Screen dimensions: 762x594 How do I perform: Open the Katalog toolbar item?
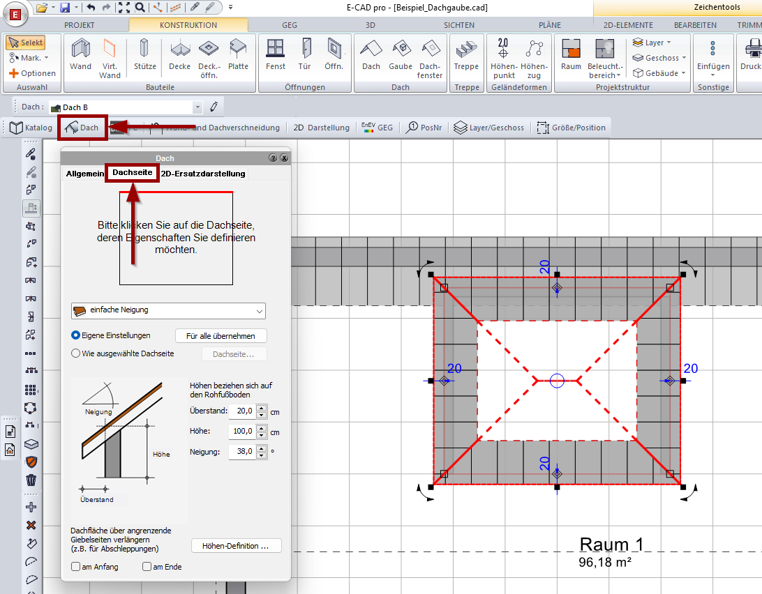(31, 128)
